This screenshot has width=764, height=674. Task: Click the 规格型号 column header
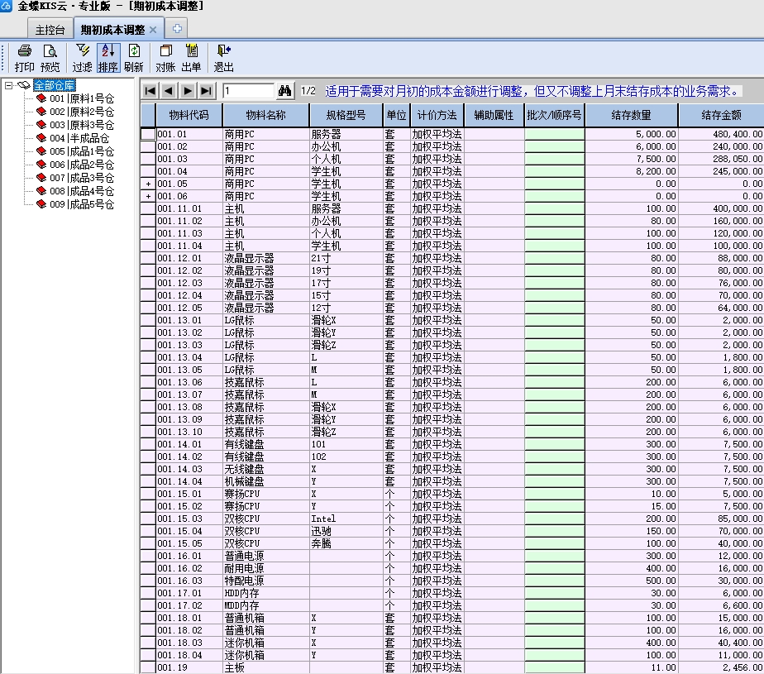[346, 115]
